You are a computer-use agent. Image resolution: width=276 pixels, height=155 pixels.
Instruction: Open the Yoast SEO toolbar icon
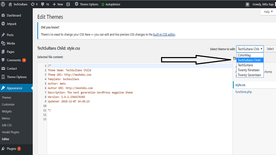coord(68,4)
